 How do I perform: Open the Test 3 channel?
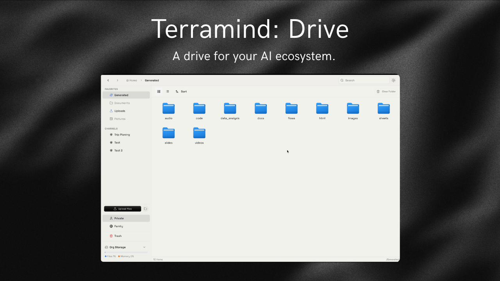tap(126, 150)
